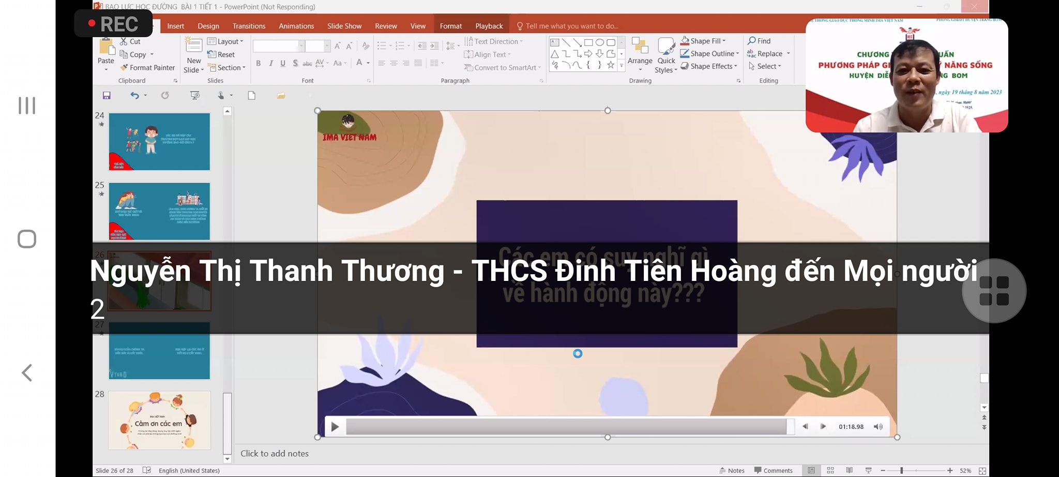Switch to Slide Sorter view
Image resolution: width=1059 pixels, height=477 pixels.
tap(830, 470)
